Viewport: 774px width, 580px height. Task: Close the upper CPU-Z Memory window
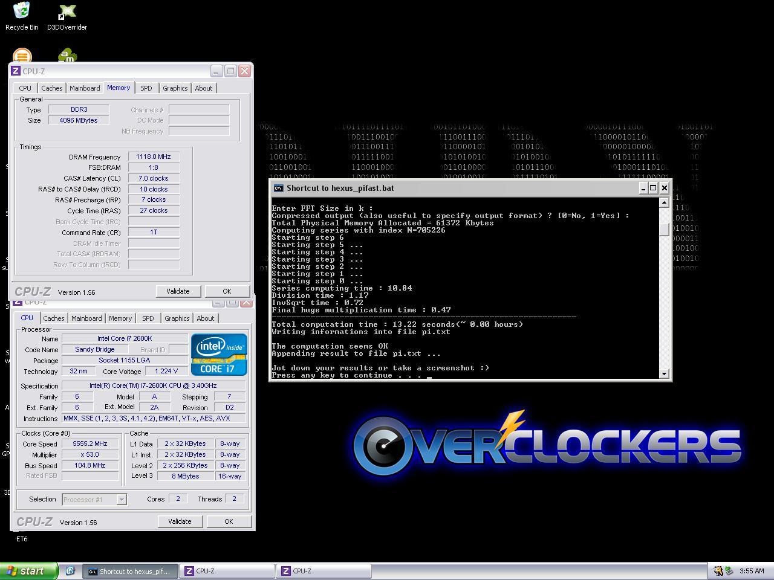point(244,71)
